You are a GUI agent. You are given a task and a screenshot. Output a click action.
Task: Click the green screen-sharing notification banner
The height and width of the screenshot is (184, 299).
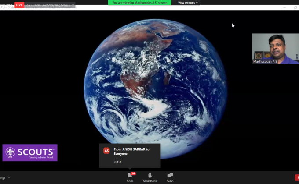click(139, 3)
